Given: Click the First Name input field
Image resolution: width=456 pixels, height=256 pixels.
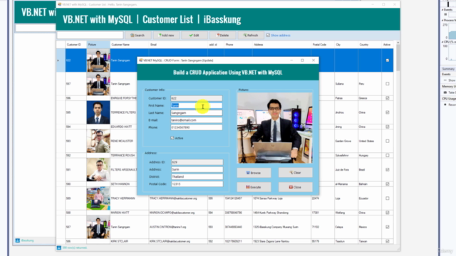Looking at the screenshot, I should pos(197,105).
